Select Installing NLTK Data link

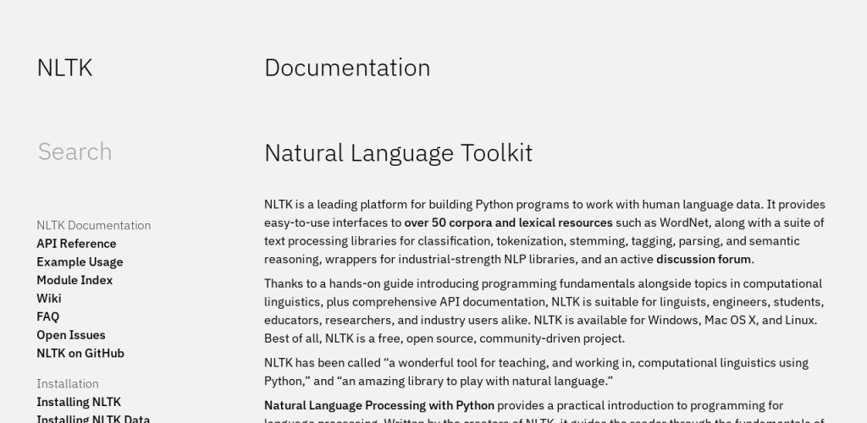coord(93,419)
